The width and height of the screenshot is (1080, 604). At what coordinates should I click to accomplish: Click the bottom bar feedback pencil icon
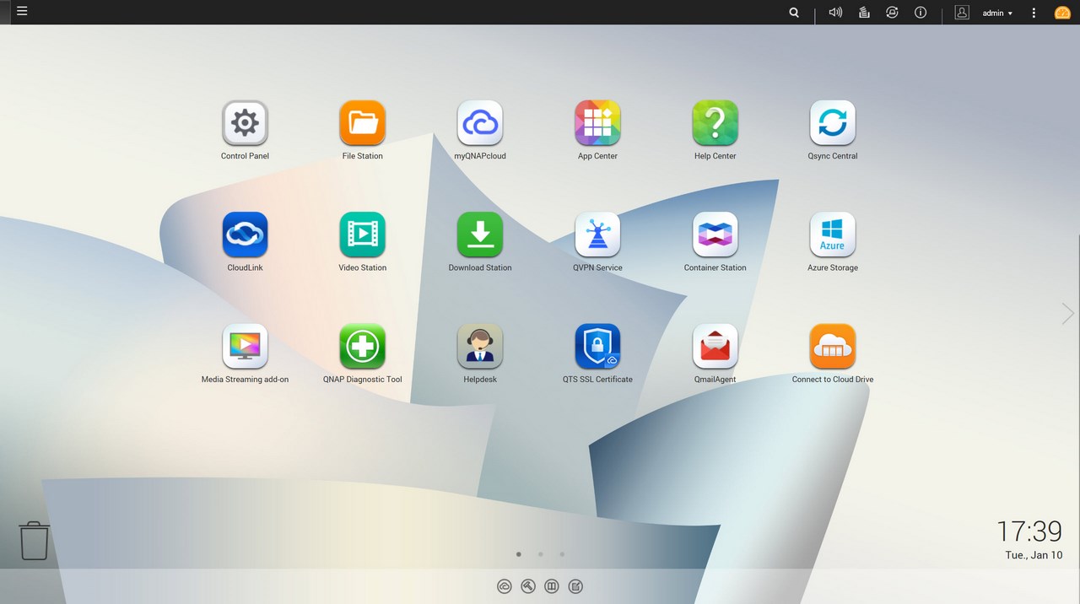[575, 586]
